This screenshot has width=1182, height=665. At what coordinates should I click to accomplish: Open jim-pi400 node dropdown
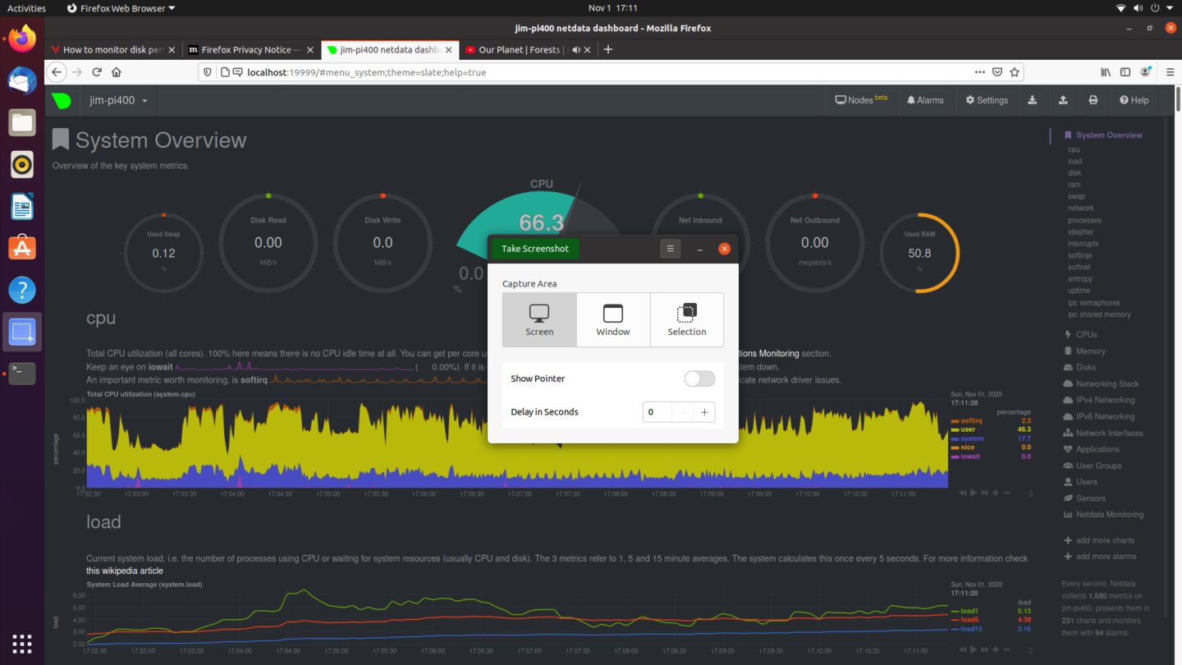(x=118, y=100)
